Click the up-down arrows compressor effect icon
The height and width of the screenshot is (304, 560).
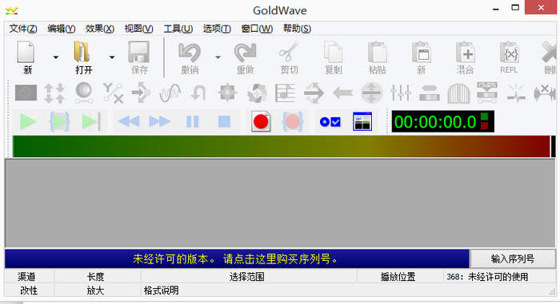(x=54, y=93)
